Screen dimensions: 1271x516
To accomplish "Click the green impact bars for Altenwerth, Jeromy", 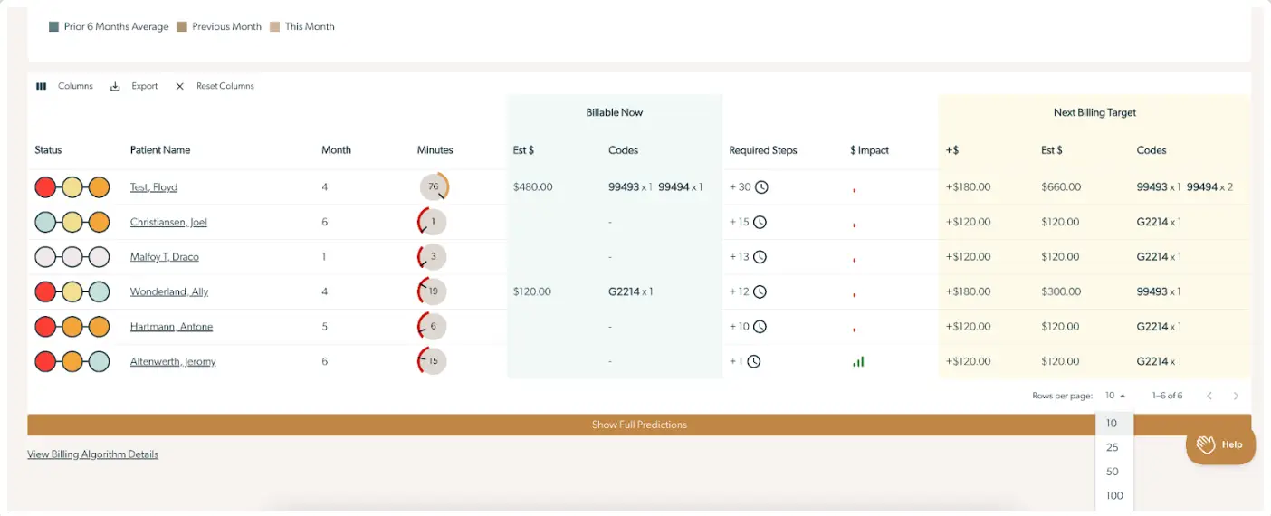I will 858,361.
